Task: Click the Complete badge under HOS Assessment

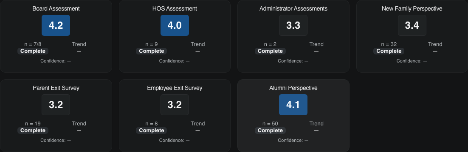Action: (152, 51)
